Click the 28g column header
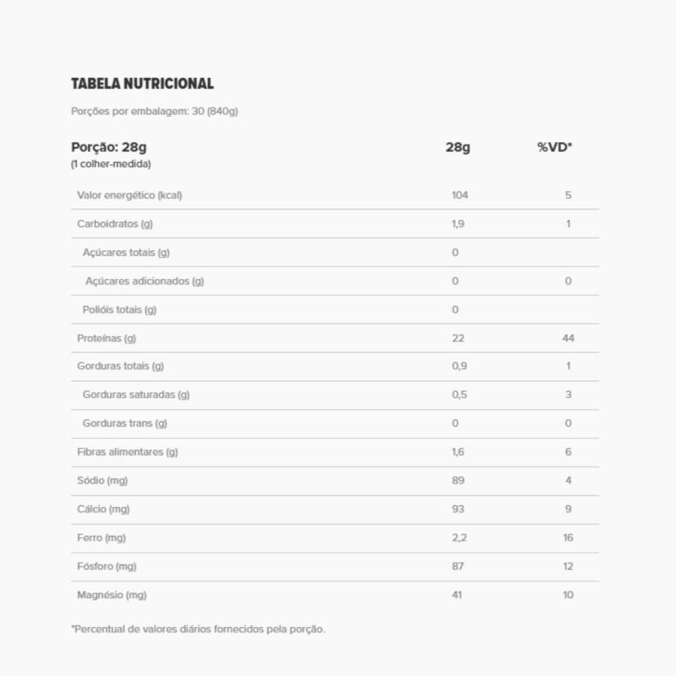The height and width of the screenshot is (676, 676). pos(457,147)
